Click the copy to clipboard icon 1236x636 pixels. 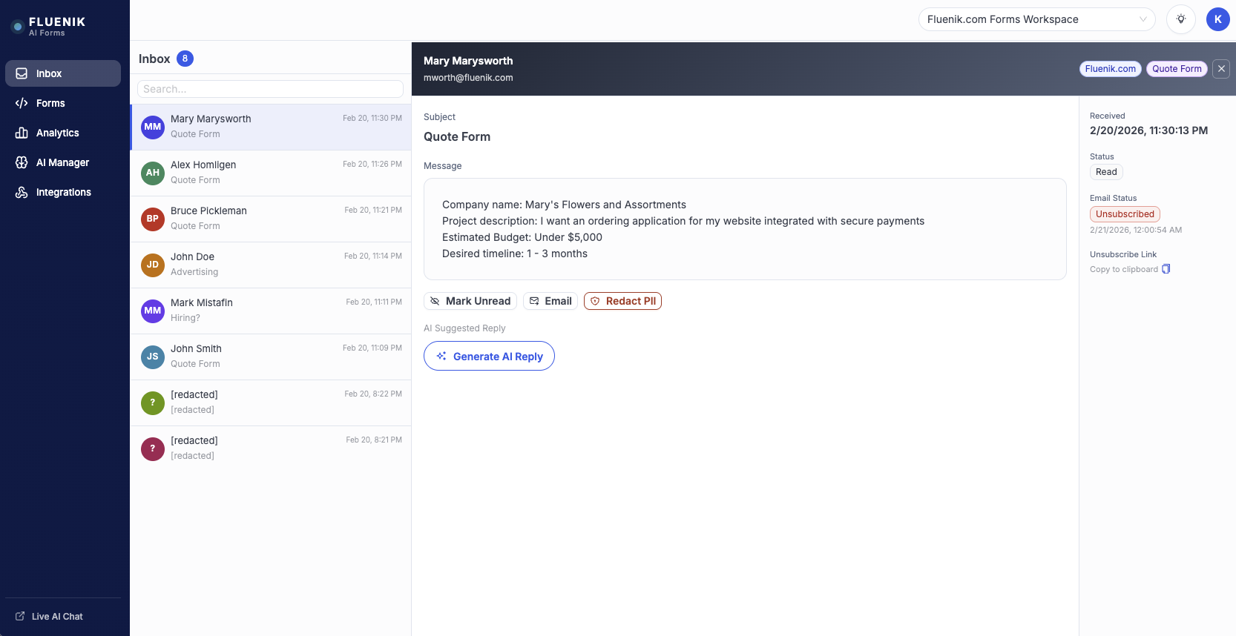tap(1166, 269)
